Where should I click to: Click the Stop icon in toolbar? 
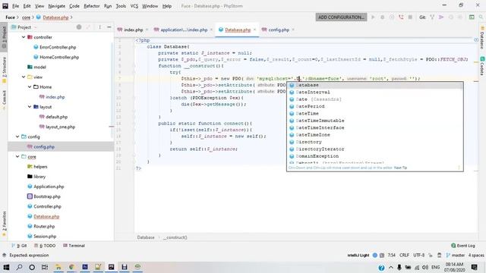click(x=410, y=17)
